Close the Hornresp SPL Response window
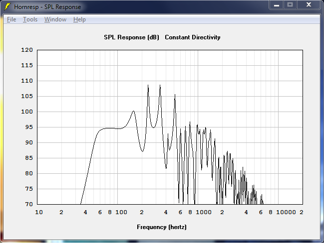Image resolution: width=324 pixels, height=243 pixels. click(x=309, y=5)
